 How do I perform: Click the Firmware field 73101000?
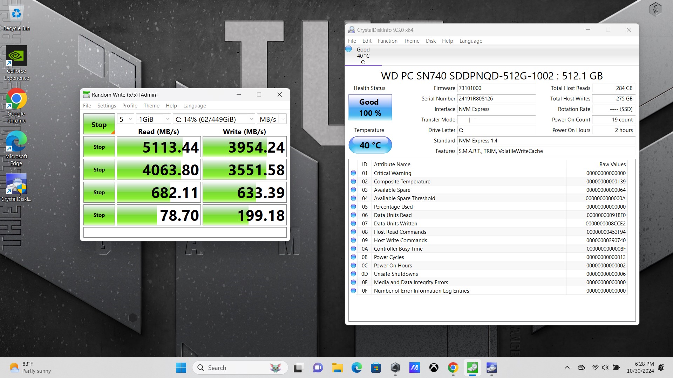[496, 88]
